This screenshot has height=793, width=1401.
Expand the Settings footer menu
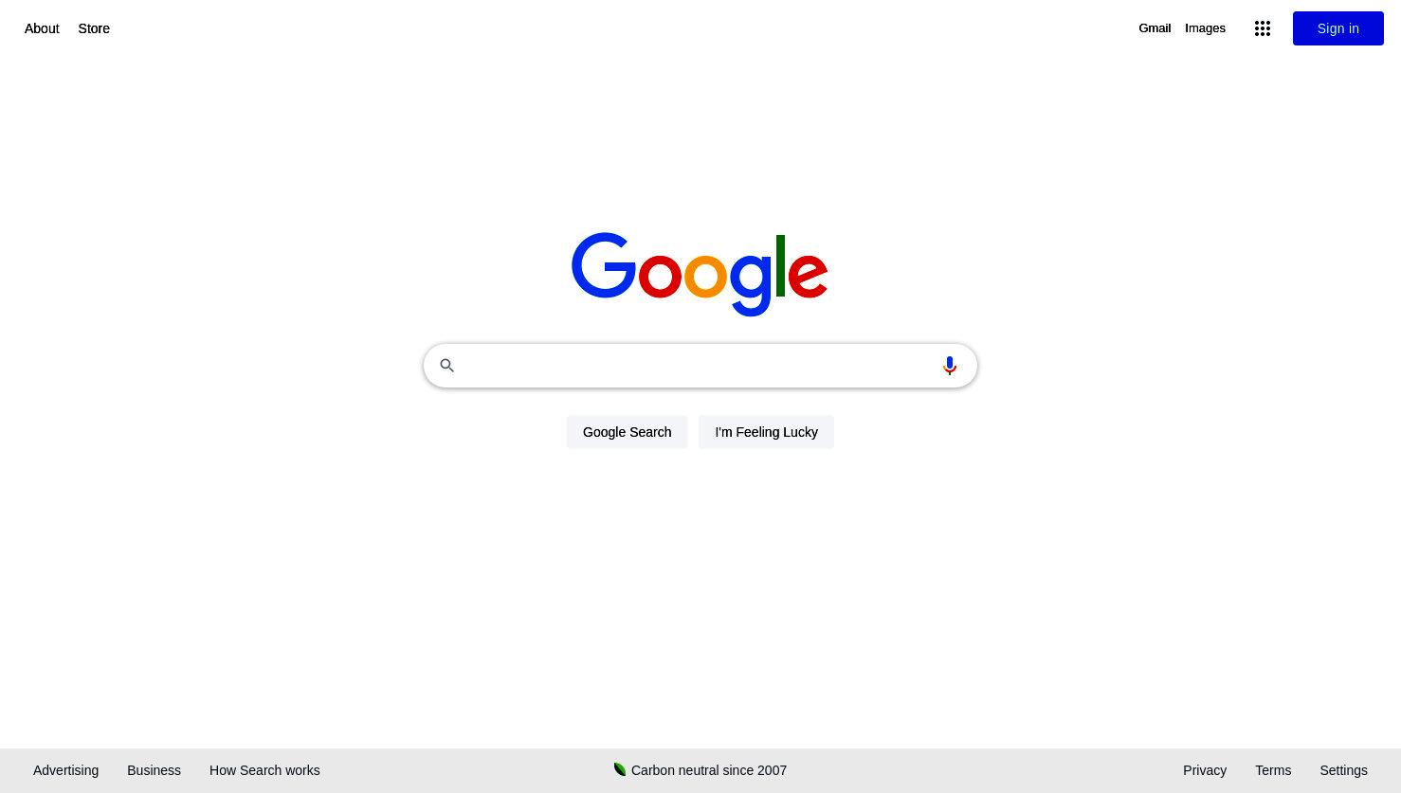1343,770
